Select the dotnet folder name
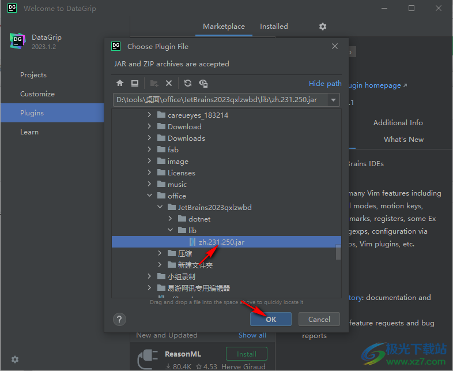This screenshot has height=371, width=453. (x=199, y=219)
